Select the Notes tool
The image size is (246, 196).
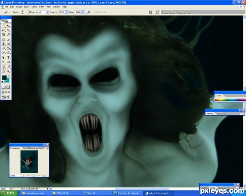[x=3, y=67]
